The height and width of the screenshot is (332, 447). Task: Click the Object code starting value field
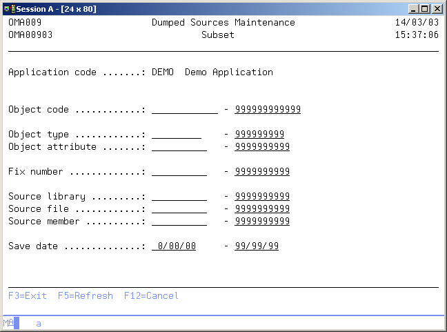coord(184,109)
